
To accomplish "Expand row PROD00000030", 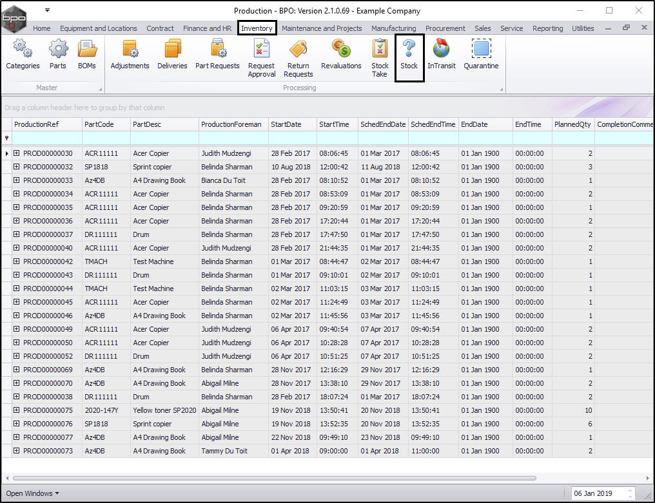I will click(x=16, y=153).
